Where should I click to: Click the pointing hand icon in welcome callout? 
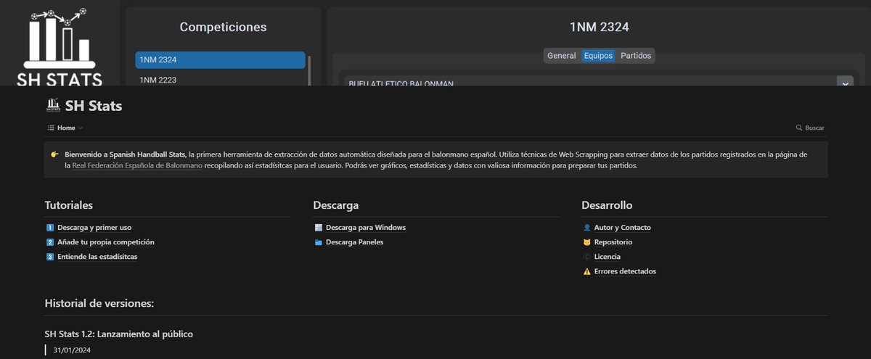pyautogui.click(x=54, y=154)
